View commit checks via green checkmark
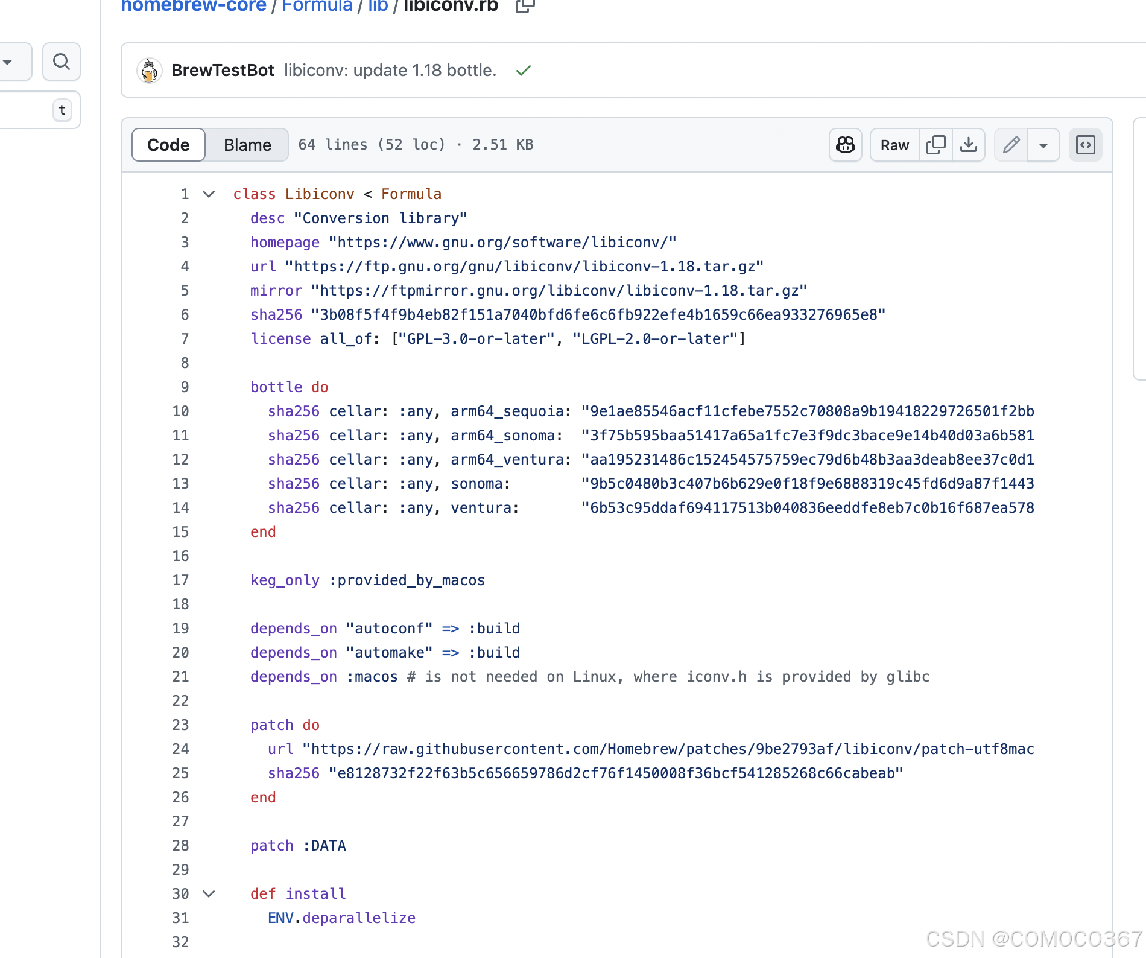 [x=522, y=70]
